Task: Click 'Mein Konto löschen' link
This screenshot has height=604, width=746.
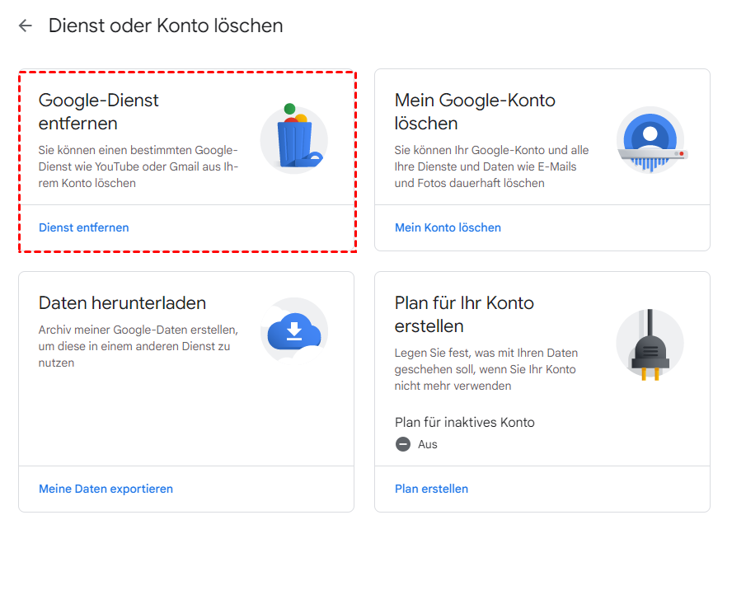Action: click(x=448, y=227)
